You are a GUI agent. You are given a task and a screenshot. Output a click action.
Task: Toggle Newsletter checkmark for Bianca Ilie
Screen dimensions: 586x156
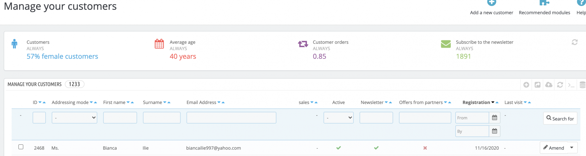(376, 148)
